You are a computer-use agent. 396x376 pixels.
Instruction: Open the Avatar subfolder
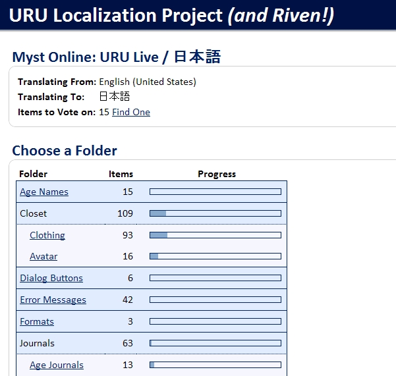coord(43,256)
